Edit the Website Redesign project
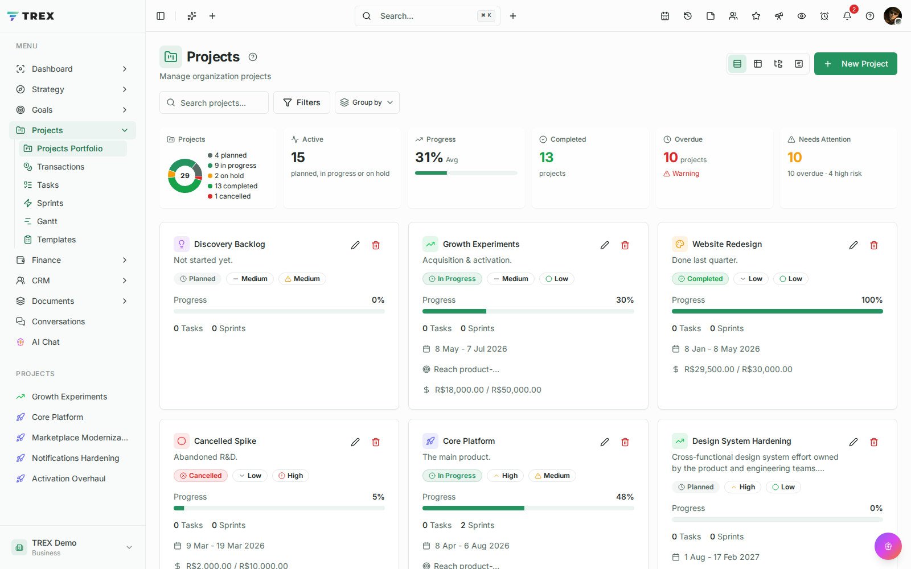Screen dimensions: 911x569 853,245
